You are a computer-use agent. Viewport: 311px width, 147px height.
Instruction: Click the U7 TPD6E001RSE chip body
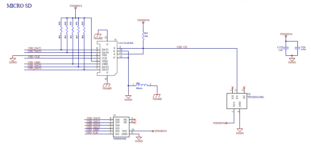[121, 127]
